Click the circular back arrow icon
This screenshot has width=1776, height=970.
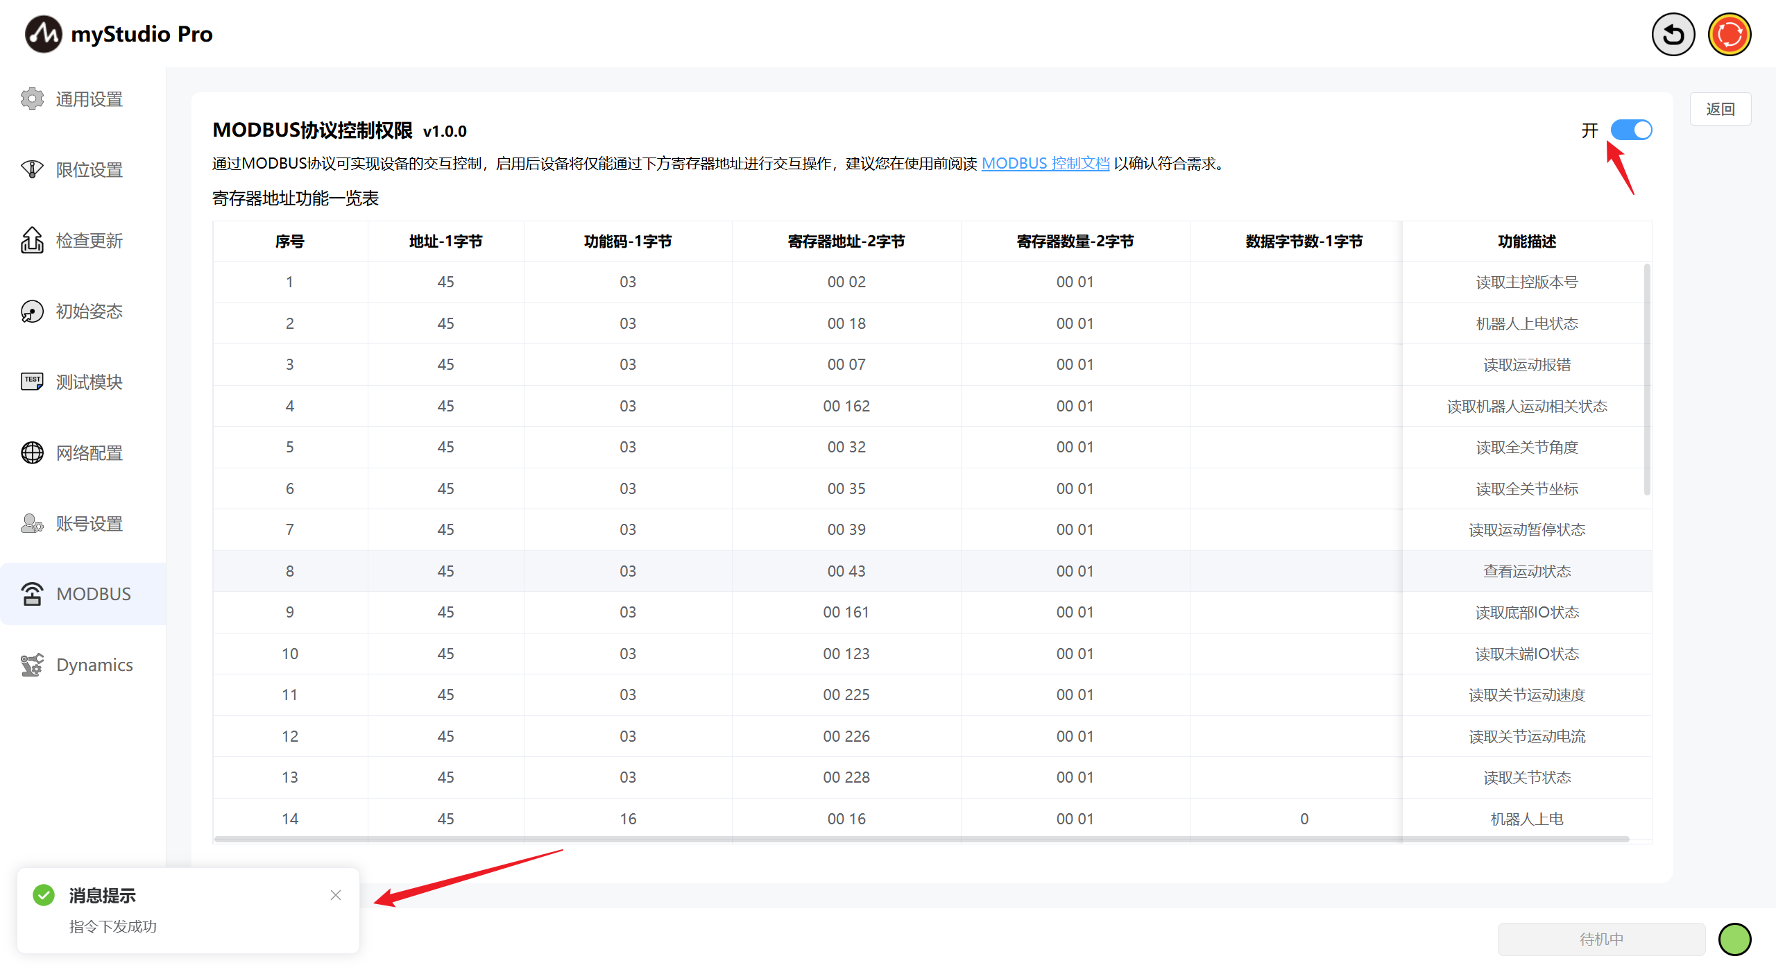coord(1673,34)
